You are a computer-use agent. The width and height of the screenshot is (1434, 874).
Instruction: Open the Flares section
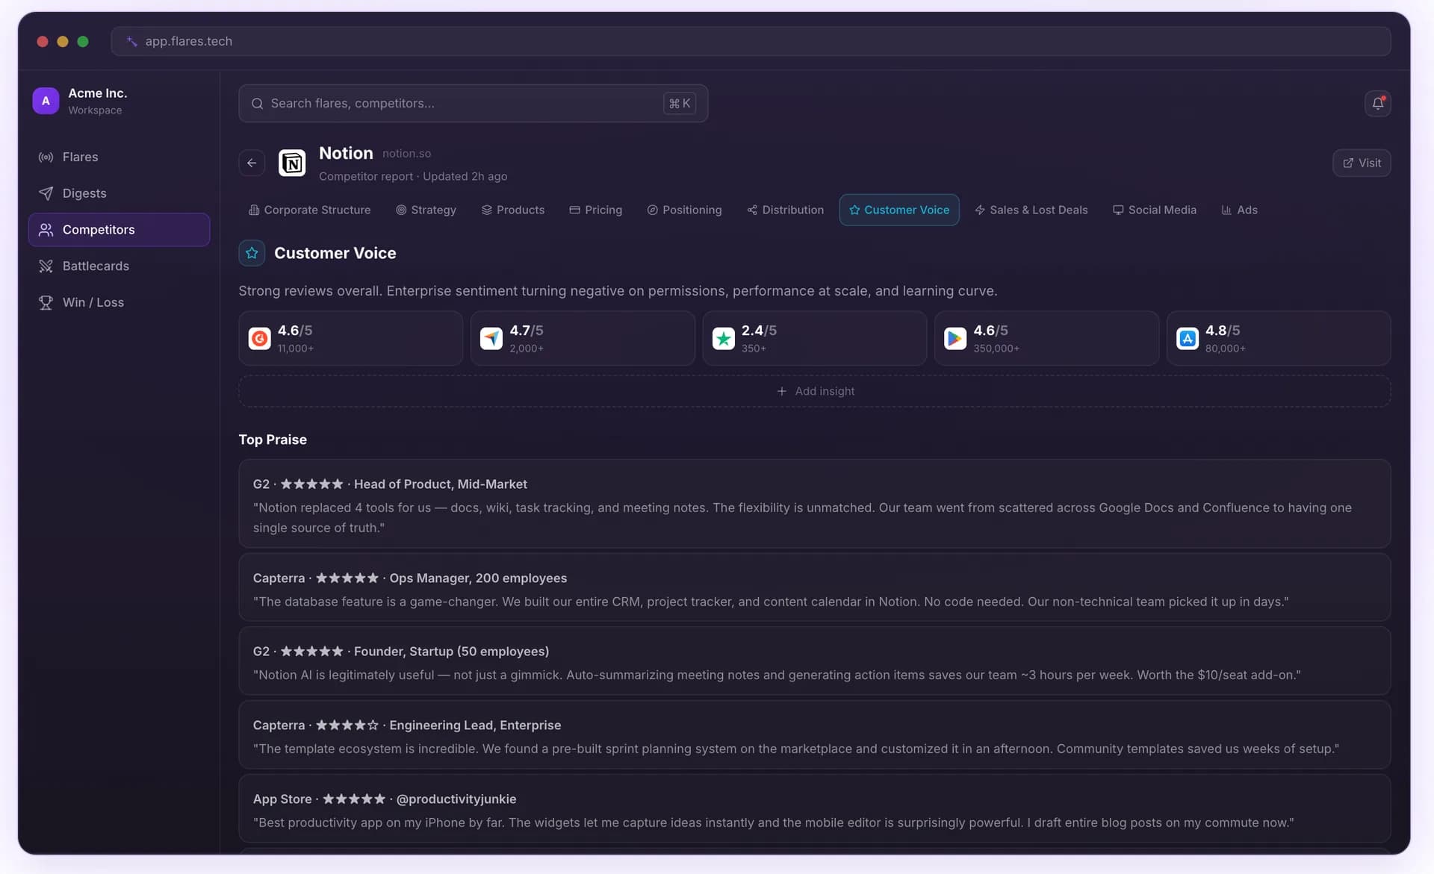click(119, 157)
